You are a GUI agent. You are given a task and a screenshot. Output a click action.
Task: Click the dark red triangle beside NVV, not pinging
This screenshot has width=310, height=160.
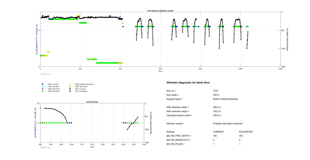[x=70, y=91]
